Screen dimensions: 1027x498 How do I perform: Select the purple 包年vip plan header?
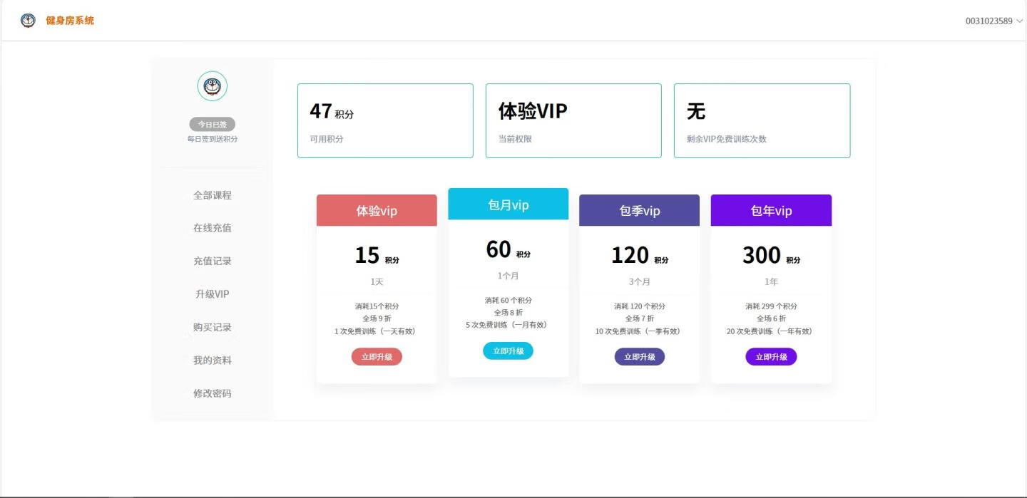tap(771, 211)
